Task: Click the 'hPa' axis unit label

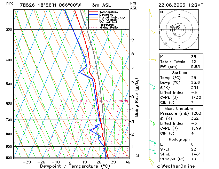Action: (10, 3)
